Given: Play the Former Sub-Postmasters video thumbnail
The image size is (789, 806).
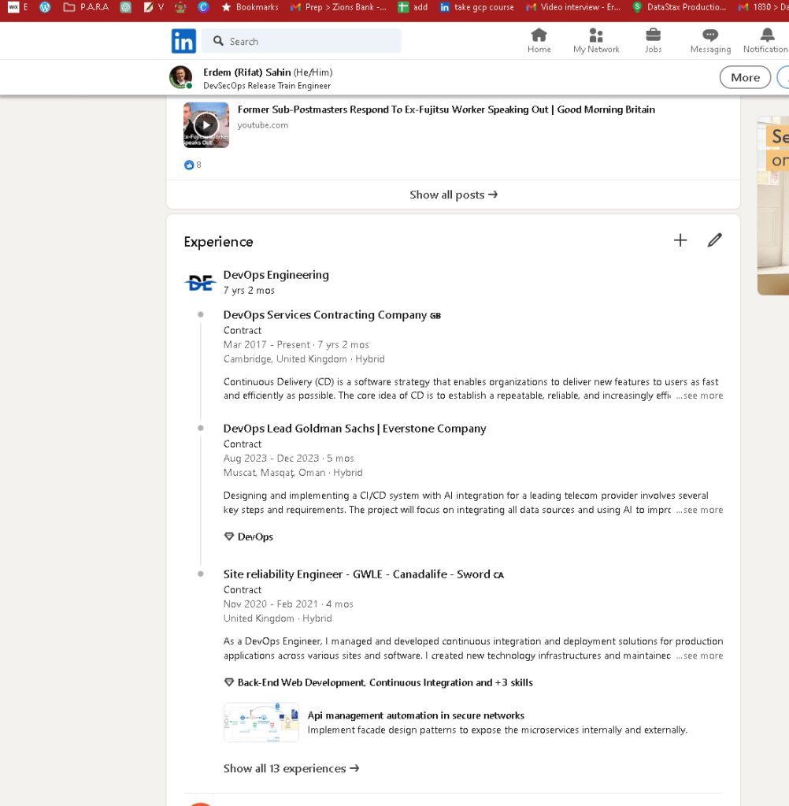Looking at the screenshot, I should click(206, 125).
